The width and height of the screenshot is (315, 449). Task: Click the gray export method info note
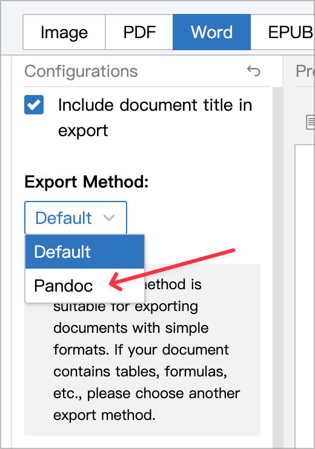click(142, 350)
